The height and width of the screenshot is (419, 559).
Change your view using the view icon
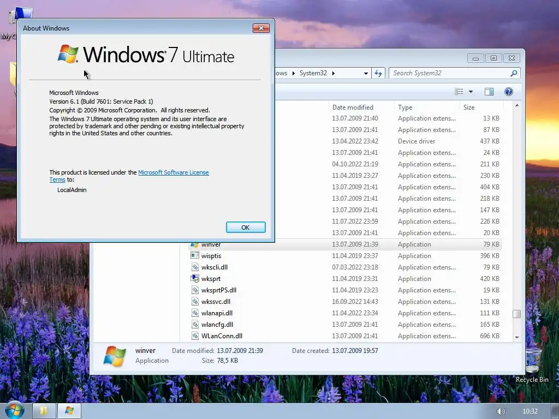[459, 92]
